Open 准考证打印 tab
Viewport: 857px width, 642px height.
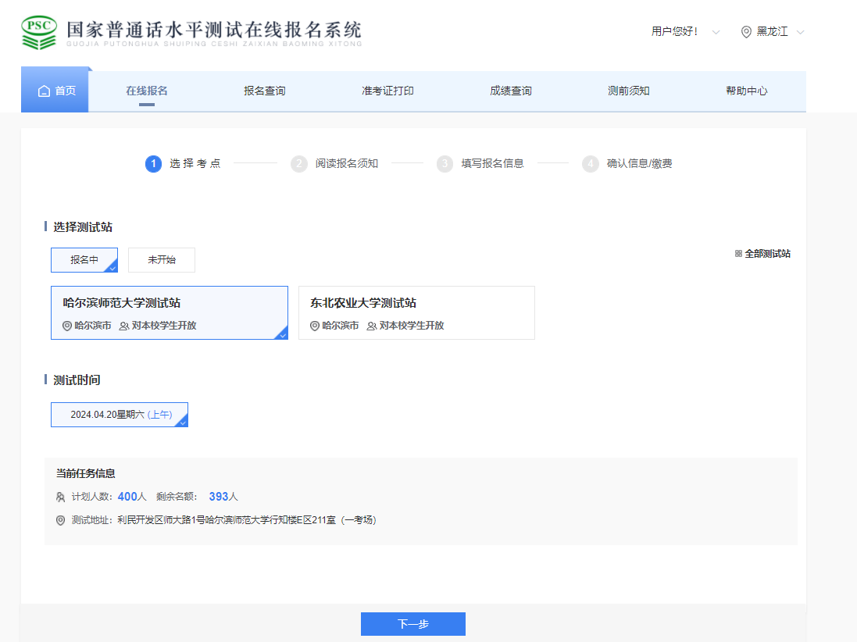tap(387, 91)
